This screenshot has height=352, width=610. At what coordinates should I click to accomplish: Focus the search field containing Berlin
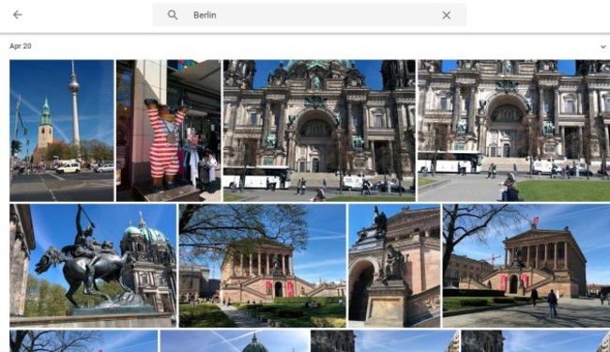[x=310, y=15]
